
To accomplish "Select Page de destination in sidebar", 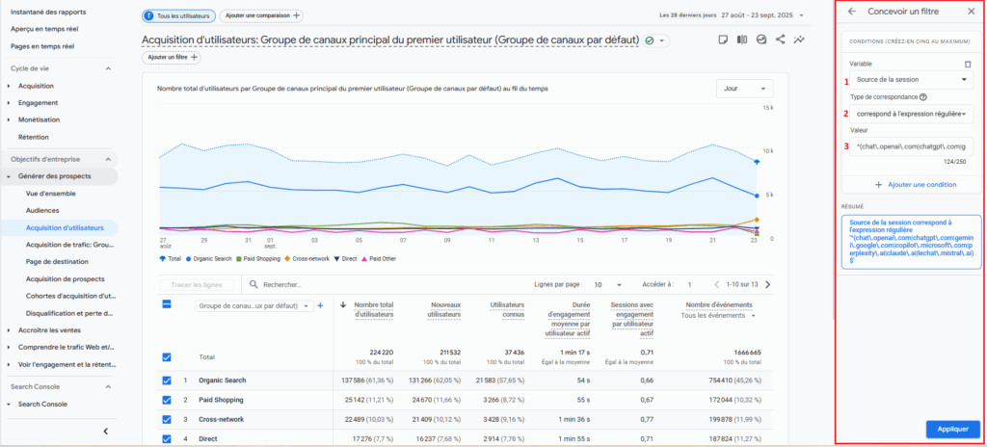I will pos(57,262).
